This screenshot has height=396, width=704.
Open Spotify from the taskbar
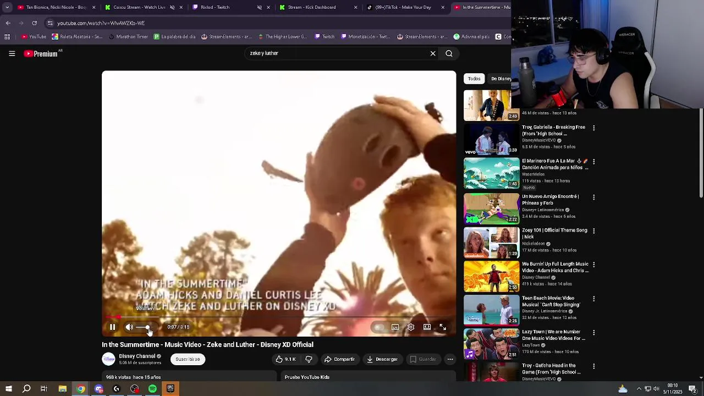pos(152,389)
